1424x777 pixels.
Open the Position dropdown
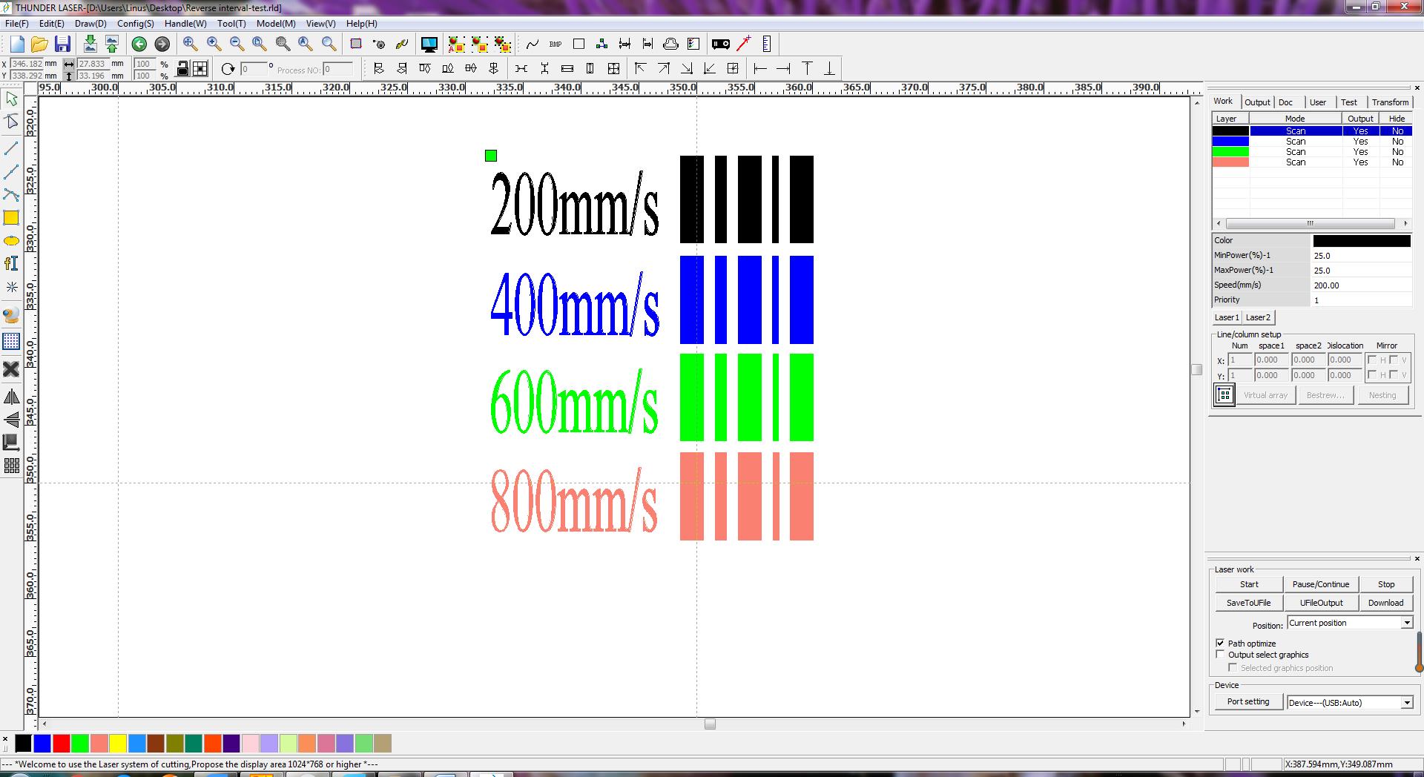tap(1406, 623)
